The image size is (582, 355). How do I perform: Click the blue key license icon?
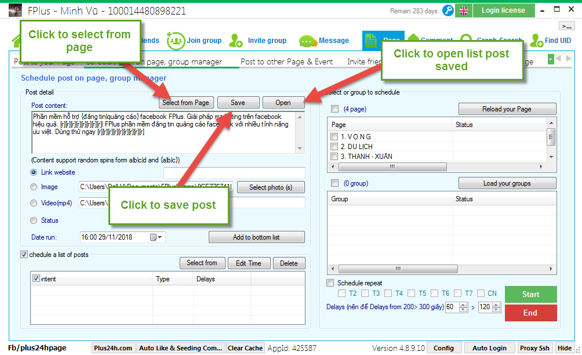pyautogui.click(x=448, y=10)
